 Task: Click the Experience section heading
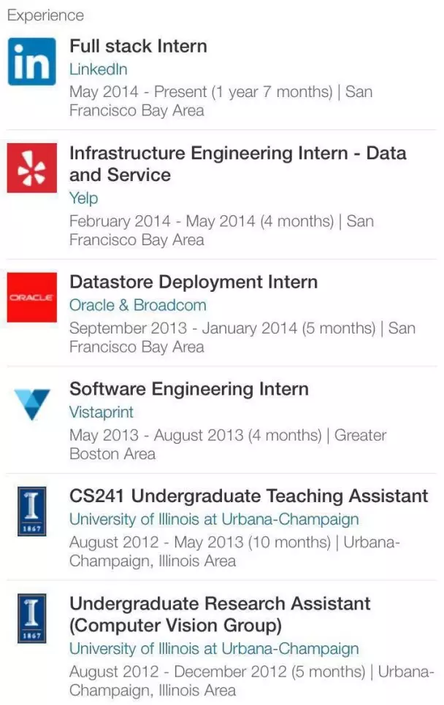point(45,16)
